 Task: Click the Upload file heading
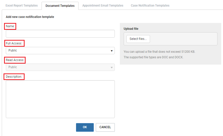(131, 29)
